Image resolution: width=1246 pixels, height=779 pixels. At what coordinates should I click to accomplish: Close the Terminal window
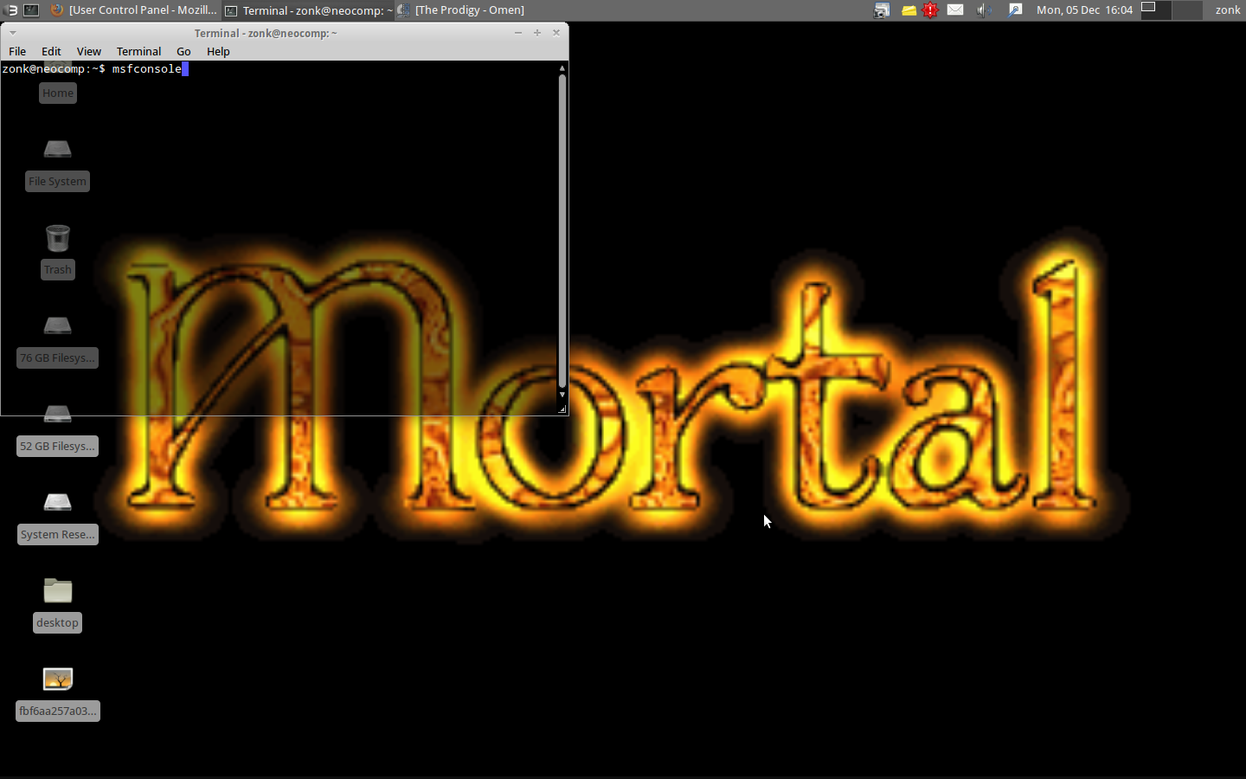[556, 33]
